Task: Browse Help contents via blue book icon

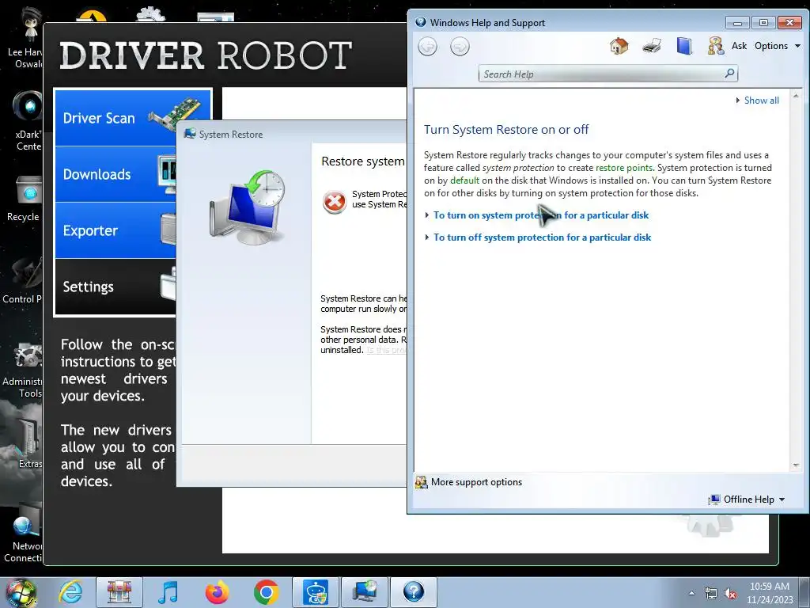Action: (684, 46)
